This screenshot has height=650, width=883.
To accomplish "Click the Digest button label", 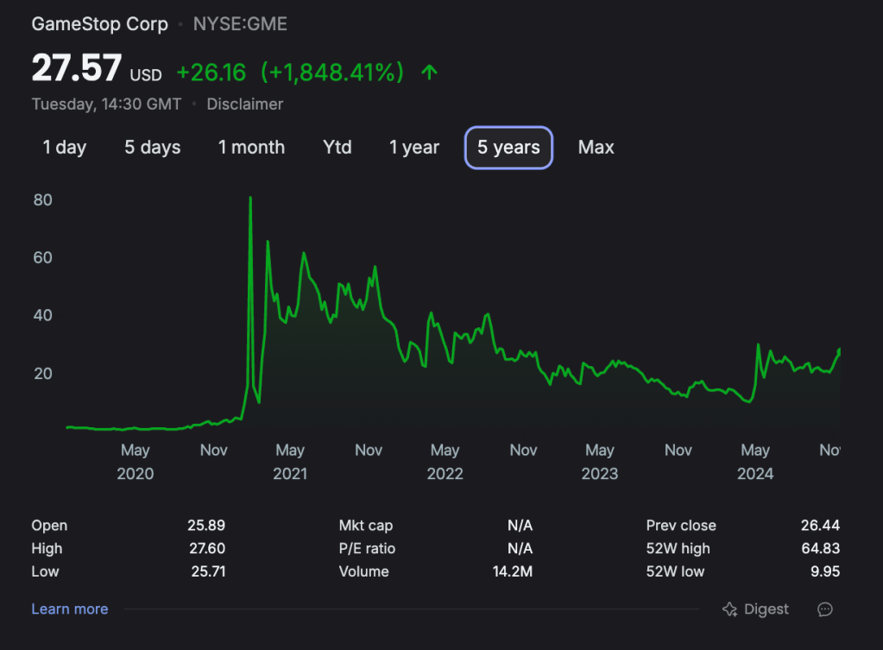I will [766, 609].
